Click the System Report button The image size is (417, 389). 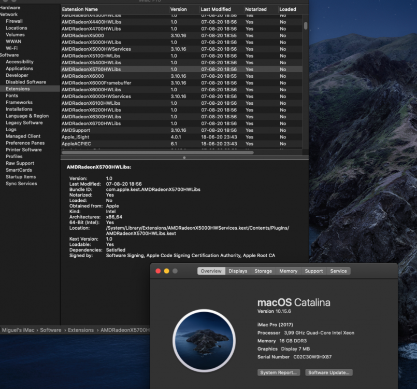click(279, 372)
